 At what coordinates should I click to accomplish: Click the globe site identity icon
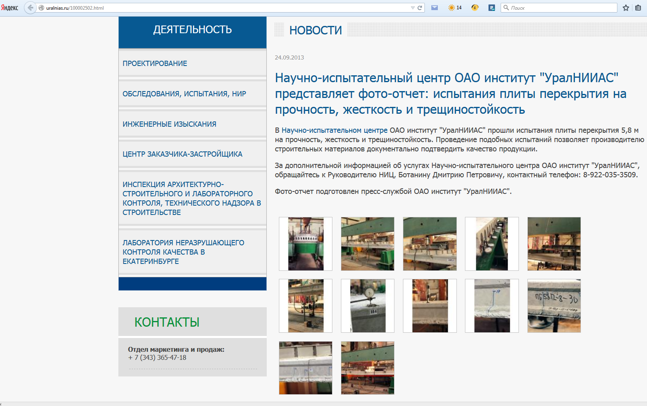tap(41, 8)
